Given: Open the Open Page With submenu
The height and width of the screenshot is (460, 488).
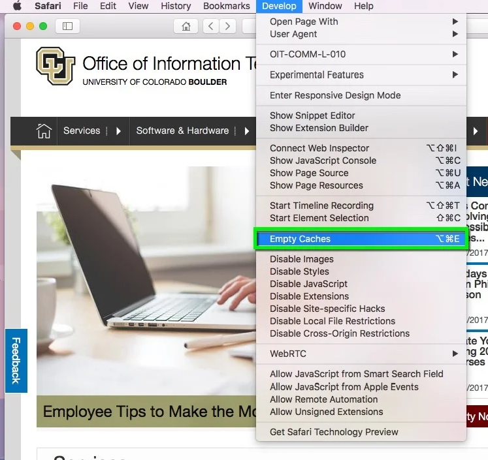Looking at the screenshot, I should coord(361,22).
